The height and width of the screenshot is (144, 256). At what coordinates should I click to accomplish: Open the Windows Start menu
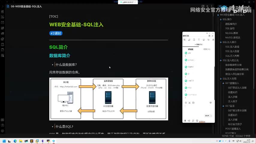(x=4, y=141)
